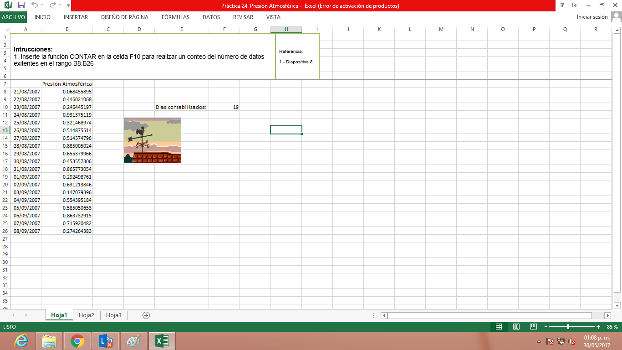
Task: Switch to Page Break Preview icon
Action: point(533,327)
